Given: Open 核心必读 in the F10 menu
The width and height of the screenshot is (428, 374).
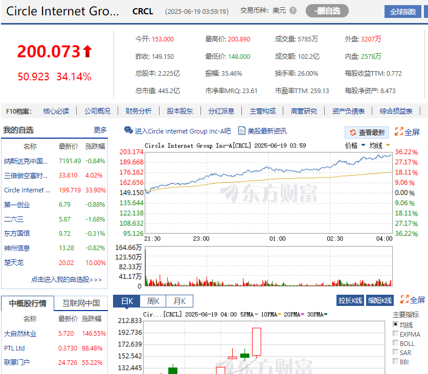Looking at the screenshot, I should pyautogui.click(x=56, y=111).
